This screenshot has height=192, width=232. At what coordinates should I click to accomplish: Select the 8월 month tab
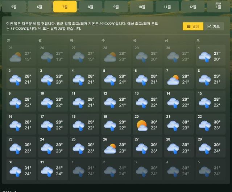point(90,7)
